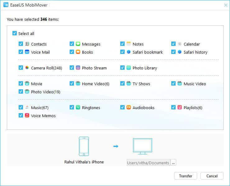This screenshot has width=230, height=186.
Task: Click the EaseUS MobiMover logo icon
Action: pyautogui.click(x=6, y=5)
